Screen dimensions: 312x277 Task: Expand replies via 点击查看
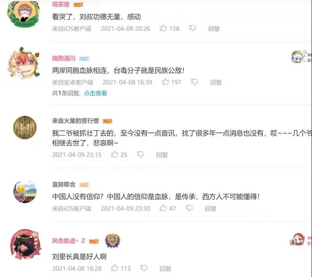click(x=96, y=93)
